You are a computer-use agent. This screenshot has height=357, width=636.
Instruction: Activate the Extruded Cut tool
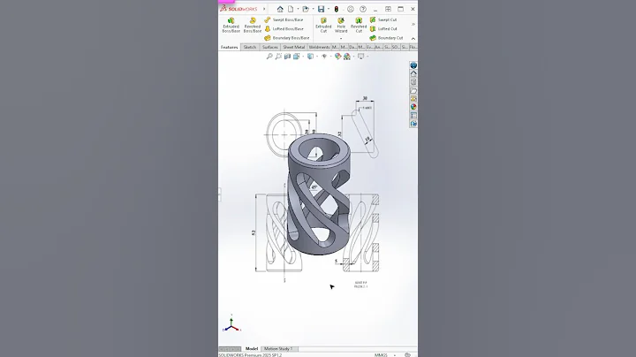(323, 25)
